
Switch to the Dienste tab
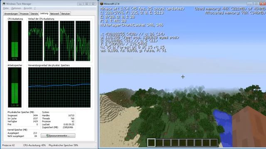[x=34, y=14]
